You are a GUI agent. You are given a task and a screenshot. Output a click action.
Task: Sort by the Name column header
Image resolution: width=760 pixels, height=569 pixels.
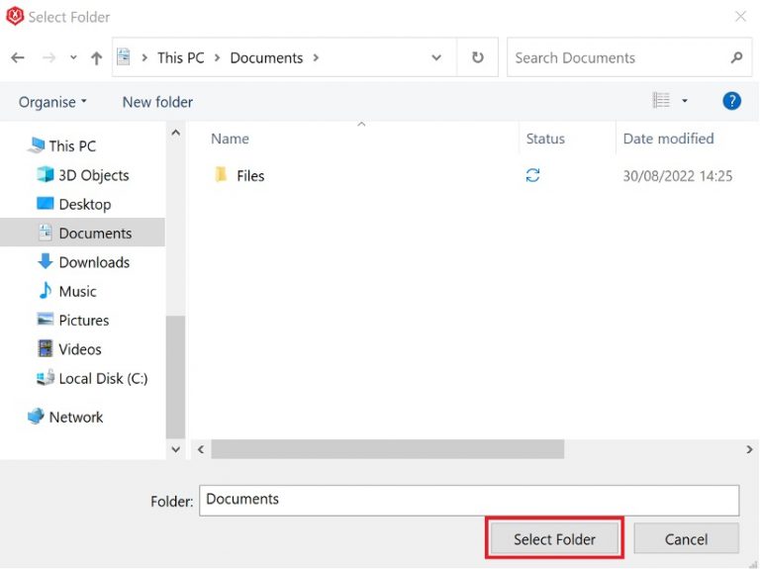(x=231, y=139)
